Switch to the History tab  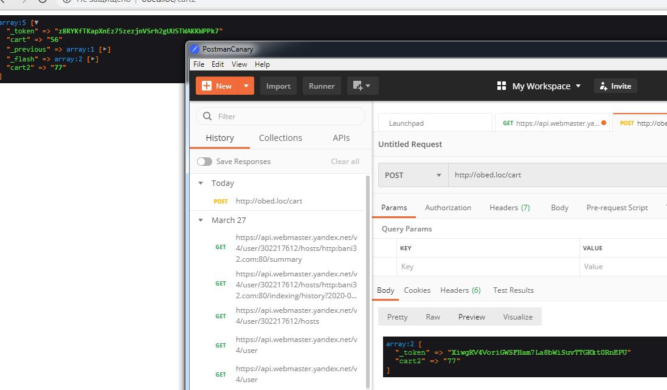[219, 138]
